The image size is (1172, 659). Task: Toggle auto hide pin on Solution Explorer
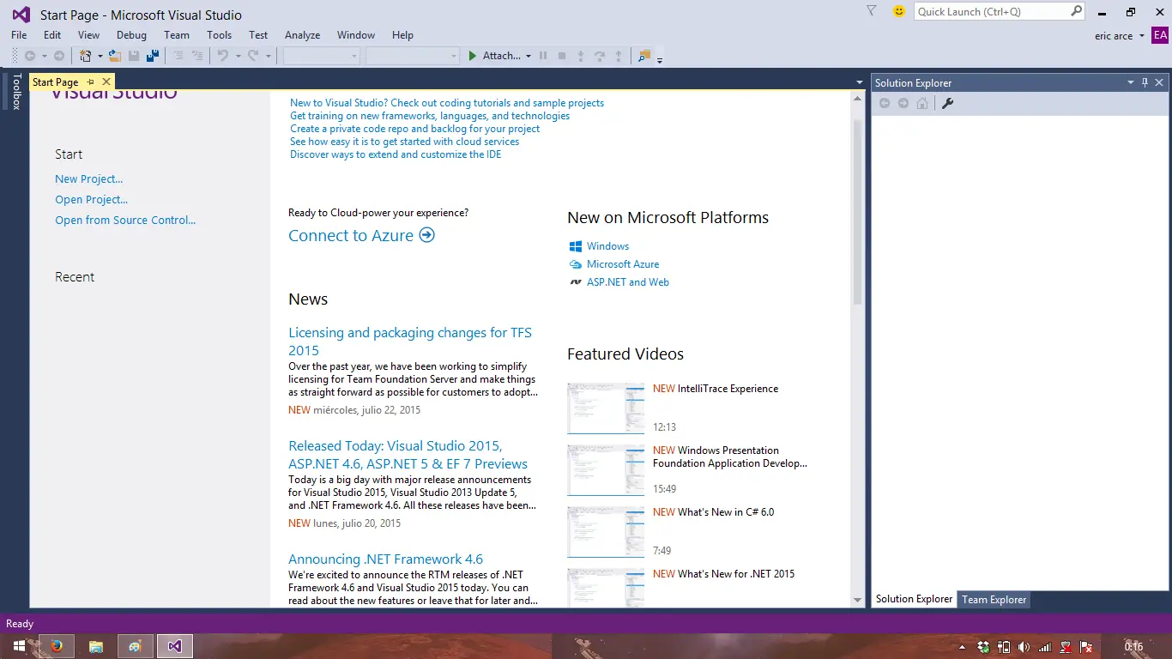1145,82
